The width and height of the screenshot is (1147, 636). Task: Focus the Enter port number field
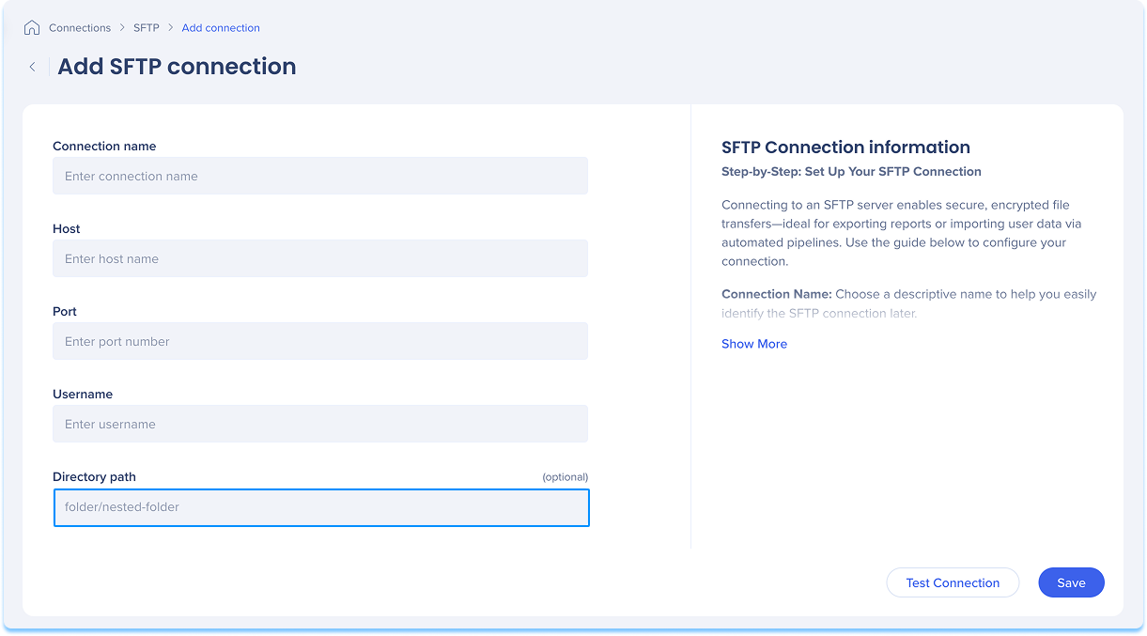(x=320, y=341)
